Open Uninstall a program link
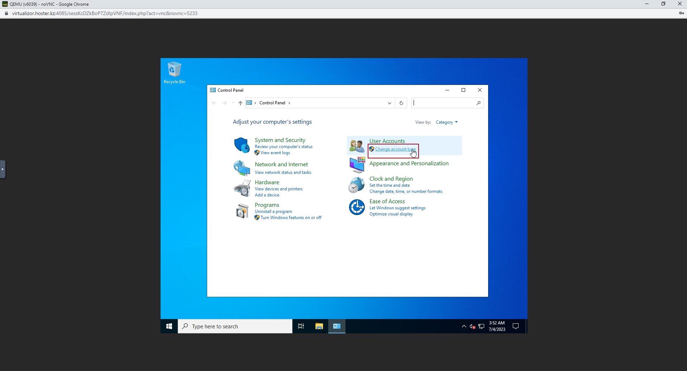The width and height of the screenshot is (687, 371). tap(273, 211)
